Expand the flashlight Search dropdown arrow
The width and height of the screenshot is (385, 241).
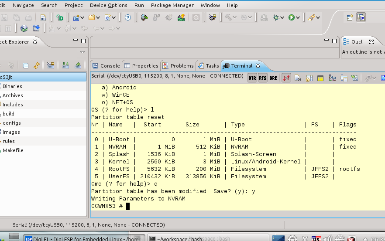tap(318, 18)
